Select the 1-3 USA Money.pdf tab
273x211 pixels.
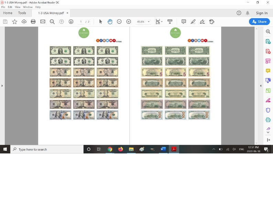click(x=51, y=13)
